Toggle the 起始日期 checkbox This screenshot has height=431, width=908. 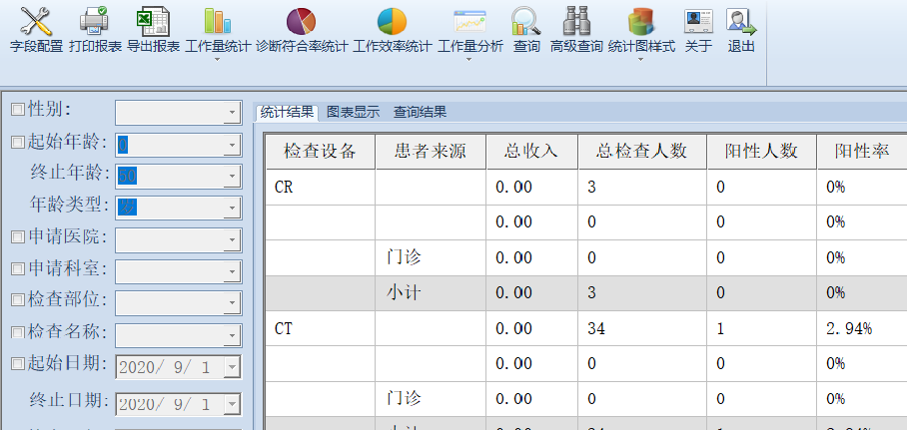[19, 363]
